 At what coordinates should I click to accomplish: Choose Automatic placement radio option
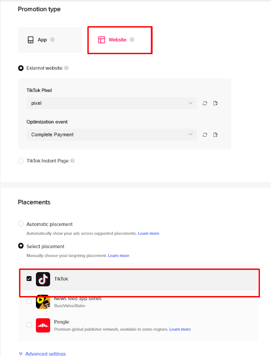[x=21, y=224]
